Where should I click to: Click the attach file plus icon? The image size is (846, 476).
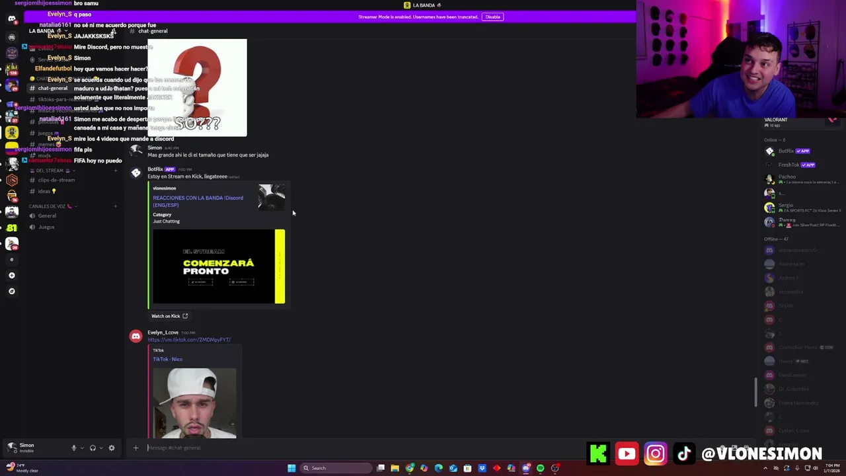pyautogui.click(x=135, y=448)
